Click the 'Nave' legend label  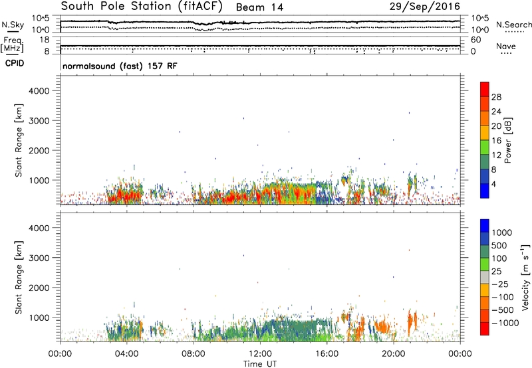505,46
